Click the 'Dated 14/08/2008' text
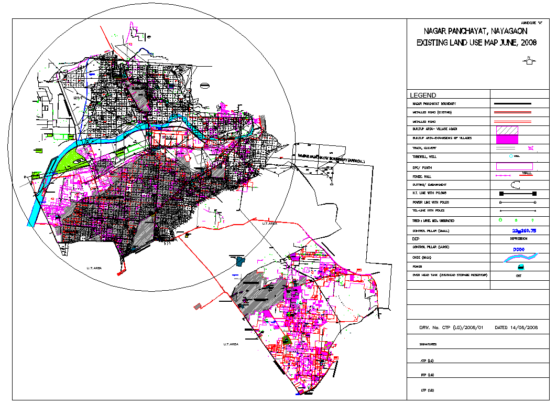Viewport: 557px width, 402px height. (516, 327)
